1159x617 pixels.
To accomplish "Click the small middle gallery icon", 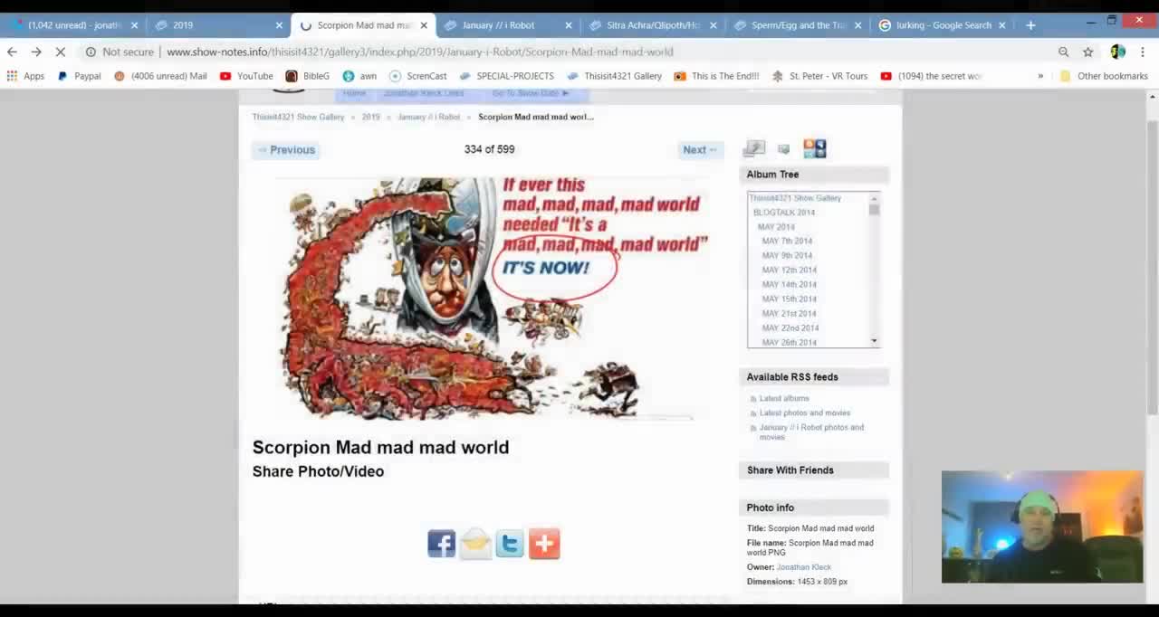I will [784, 149].
